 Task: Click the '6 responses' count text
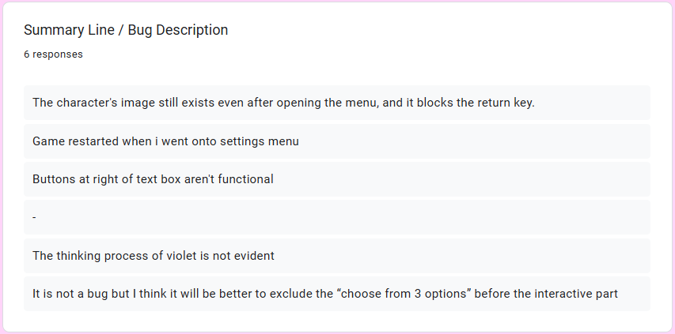pyautogui.click(x=53, y=54)
